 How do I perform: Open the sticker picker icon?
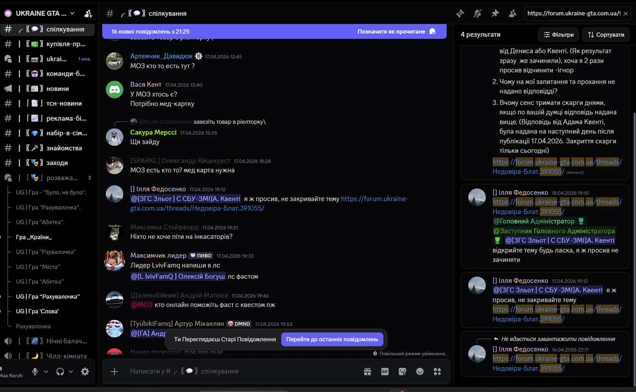click(x=402, y=371)
